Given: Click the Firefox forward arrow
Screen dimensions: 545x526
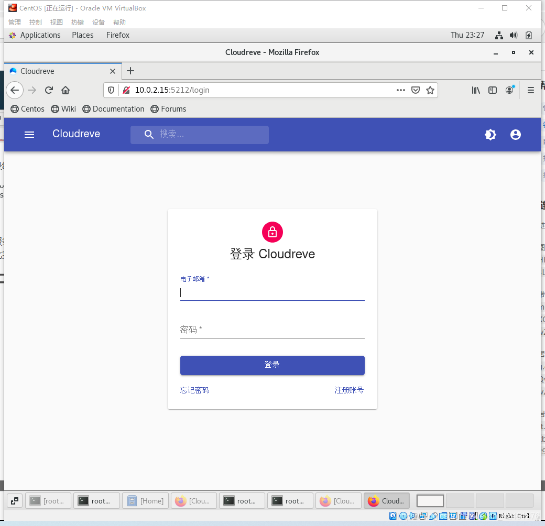Looking at the screenshot, I should point(32,90).
